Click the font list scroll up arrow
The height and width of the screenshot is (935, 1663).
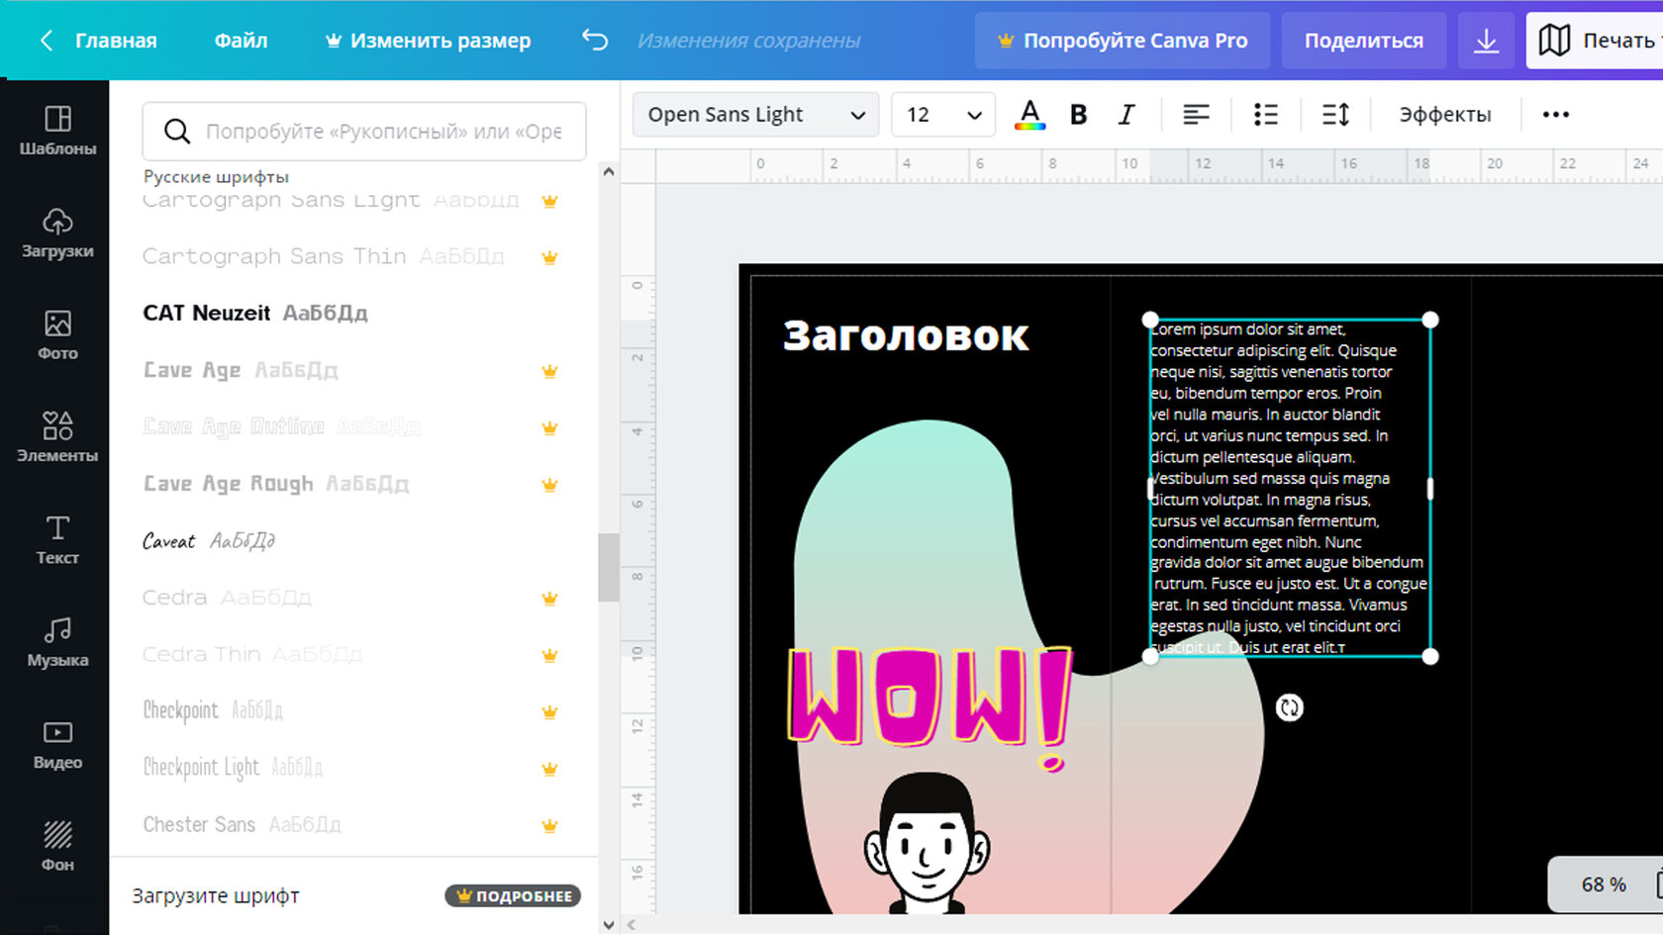pos(608,171)
